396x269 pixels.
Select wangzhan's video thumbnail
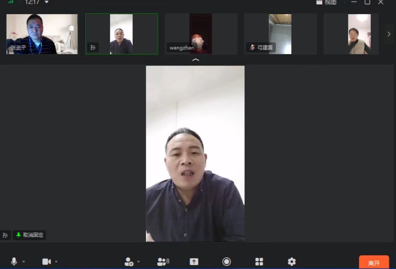(201, 34)
